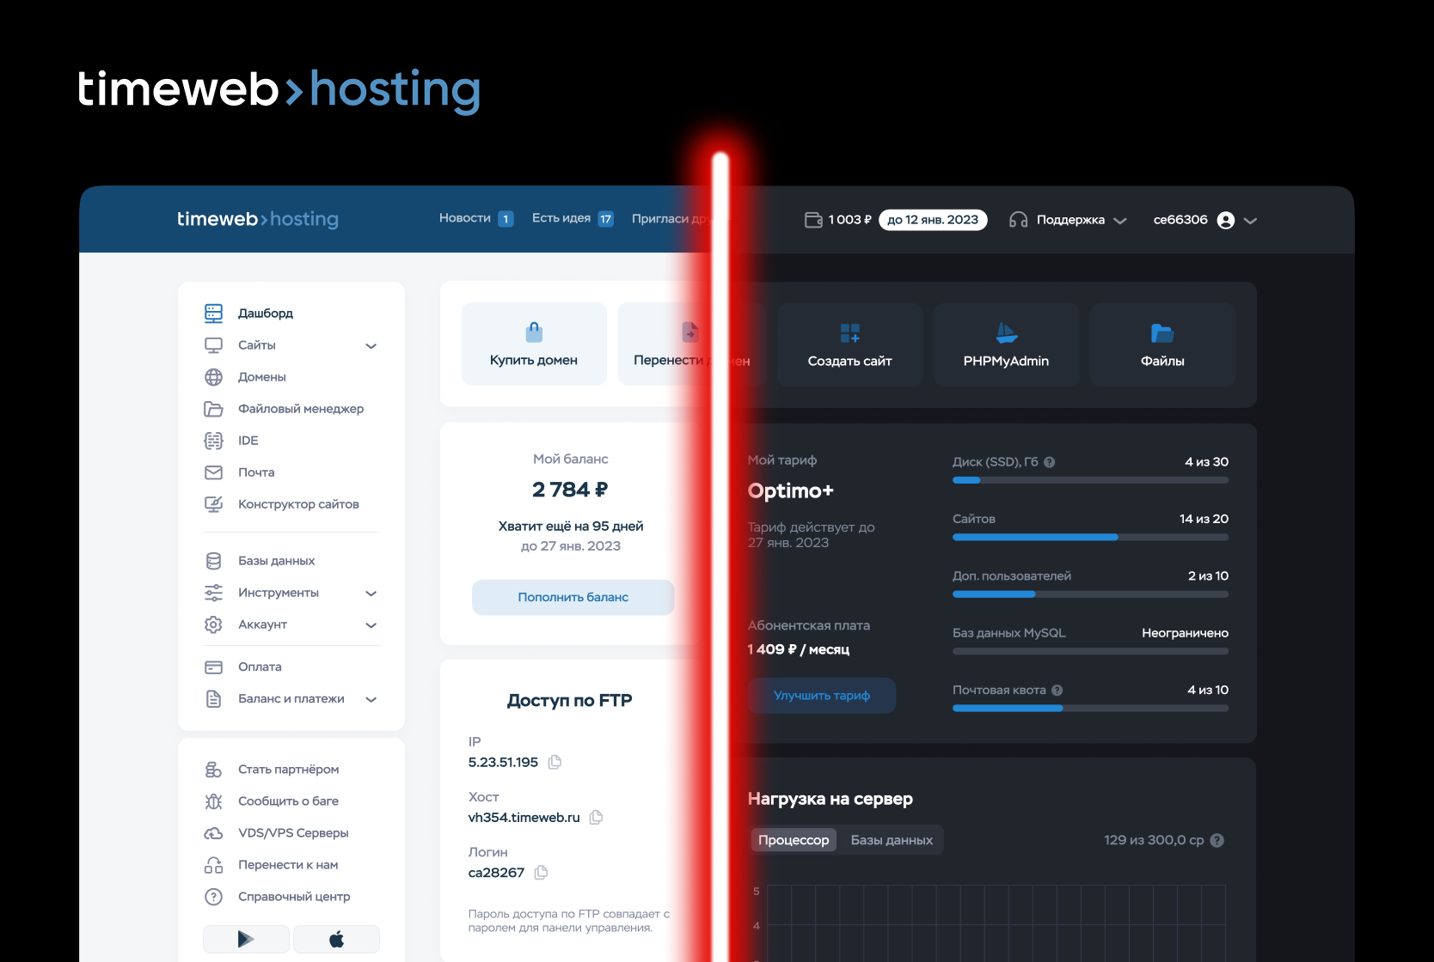Open help for mail quota
Screen dimensions: 1434x962
[1057, 691]
